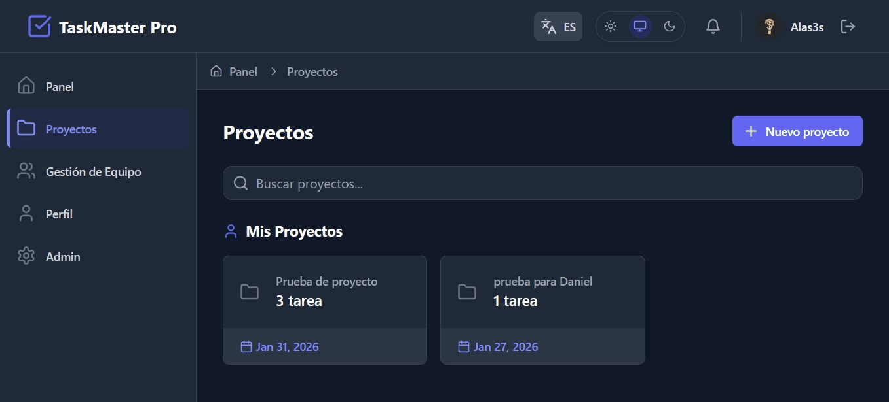Click the logout arrow icon
This screenshot has height=402, width=889.
848,27
